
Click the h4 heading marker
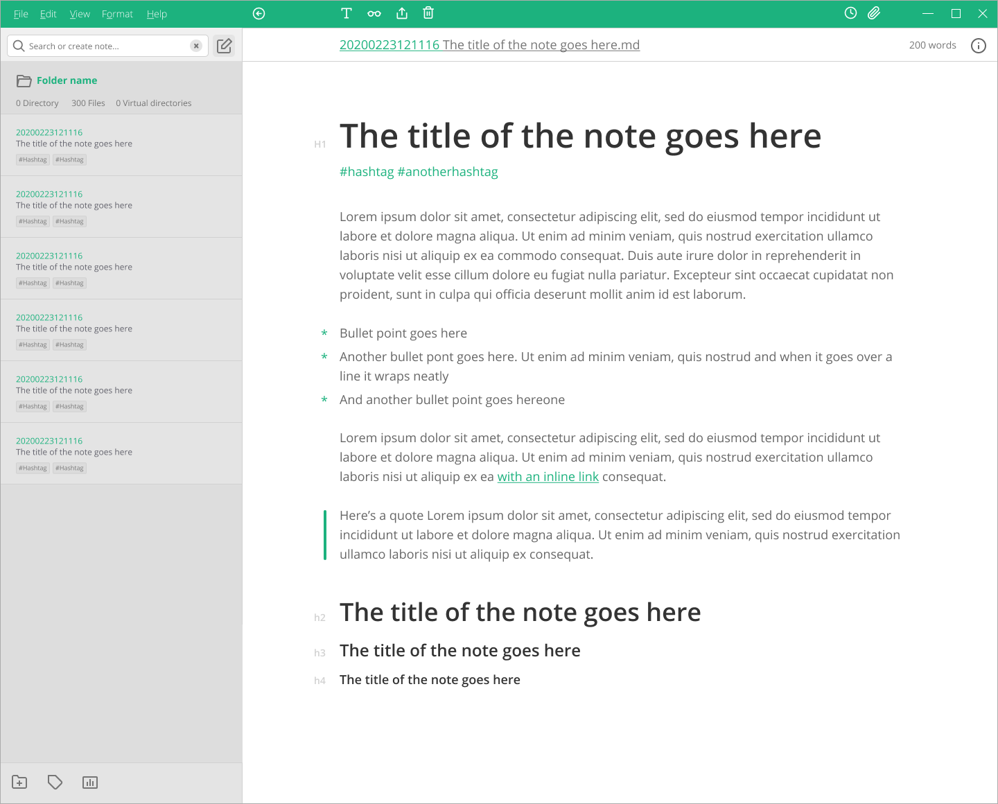319,681
